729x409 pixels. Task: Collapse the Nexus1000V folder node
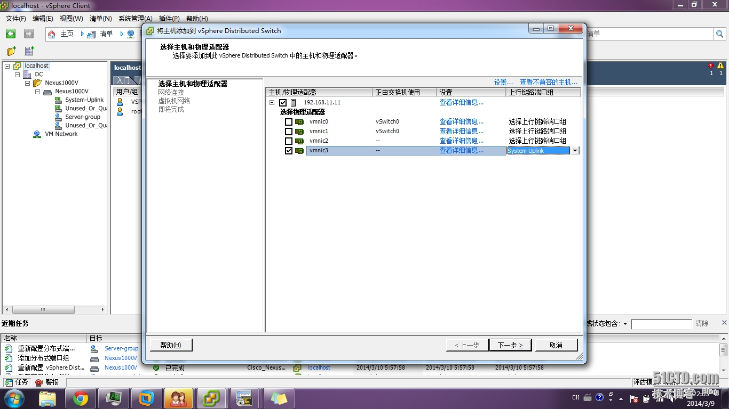click(27, 83)
